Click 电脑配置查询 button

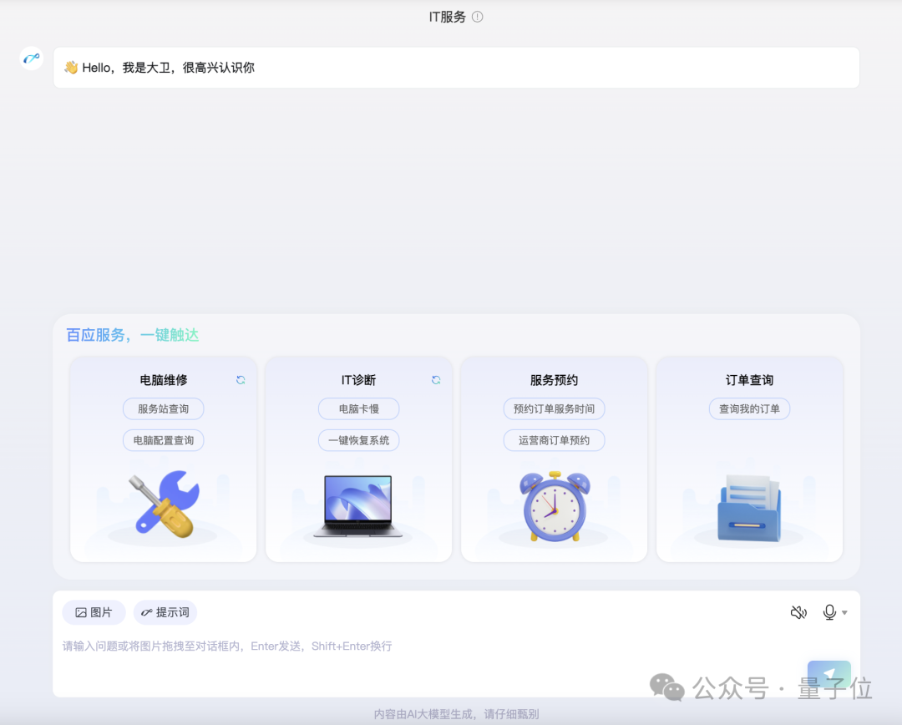163,440
